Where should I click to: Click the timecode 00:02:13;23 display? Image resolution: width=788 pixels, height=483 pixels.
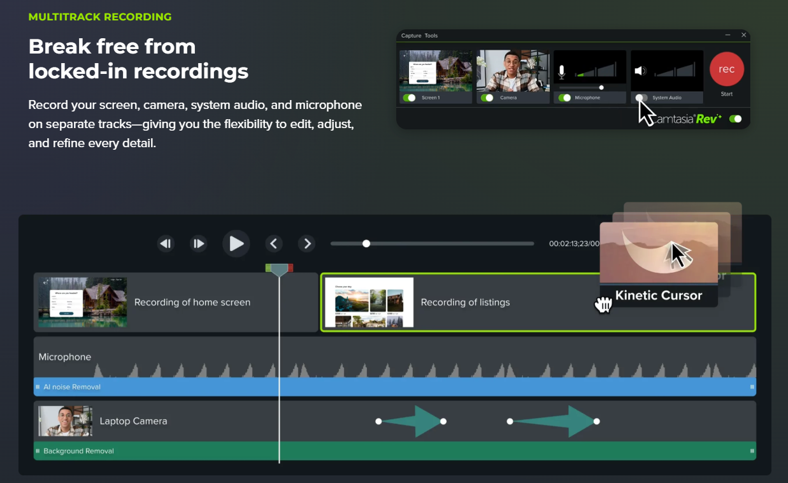[575, 243]
